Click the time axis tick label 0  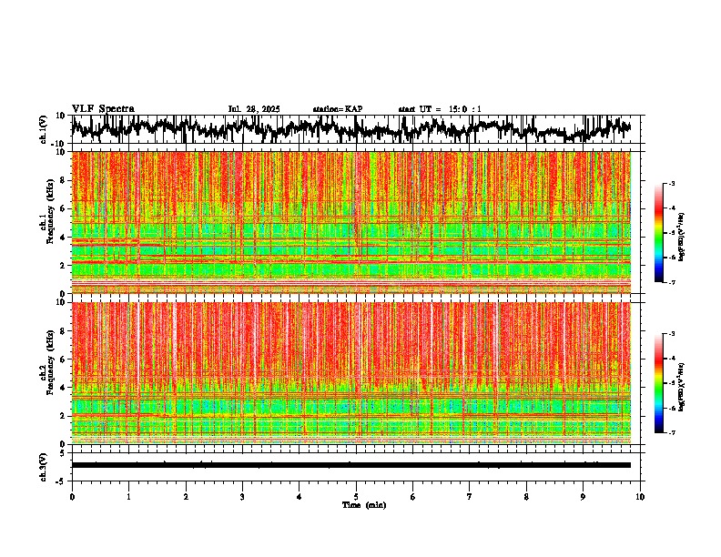(x=72, y=497)
